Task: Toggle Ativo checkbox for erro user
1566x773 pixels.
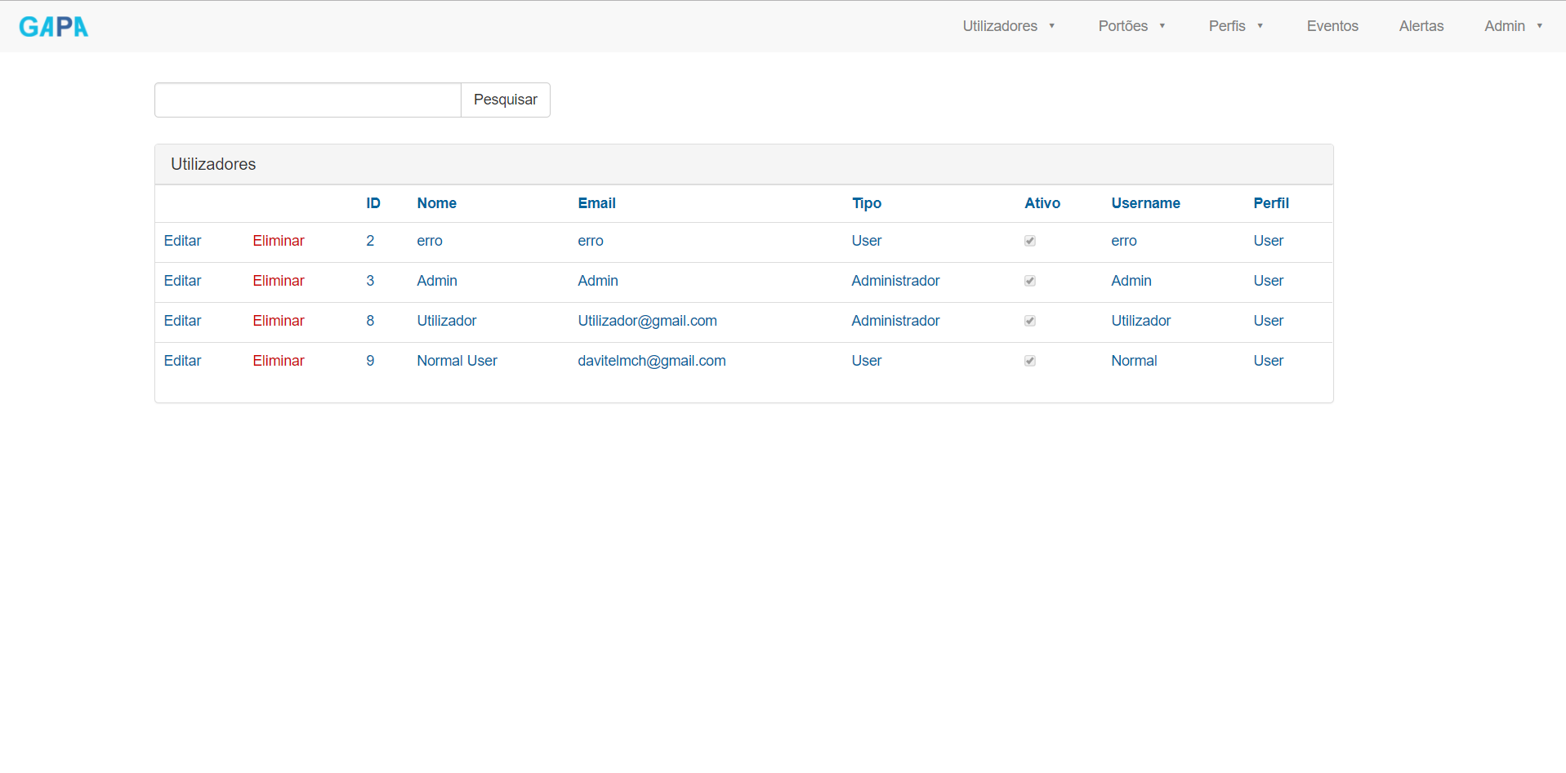Action: 1030,241
